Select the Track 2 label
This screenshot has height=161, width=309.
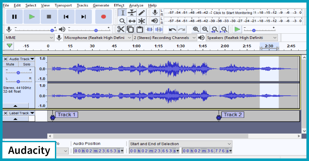[x=233, y=114]
